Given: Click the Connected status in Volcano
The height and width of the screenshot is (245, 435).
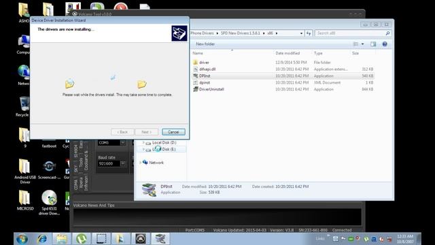Looking at the screenshot, I should [342, 230].
